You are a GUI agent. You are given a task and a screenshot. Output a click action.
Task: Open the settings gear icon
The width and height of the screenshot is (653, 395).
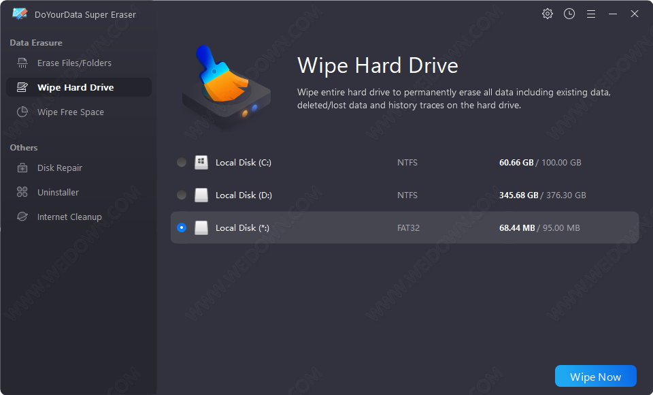tap(547, 14)
